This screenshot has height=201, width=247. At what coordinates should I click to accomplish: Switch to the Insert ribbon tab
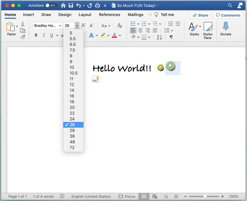click(28, 14)
